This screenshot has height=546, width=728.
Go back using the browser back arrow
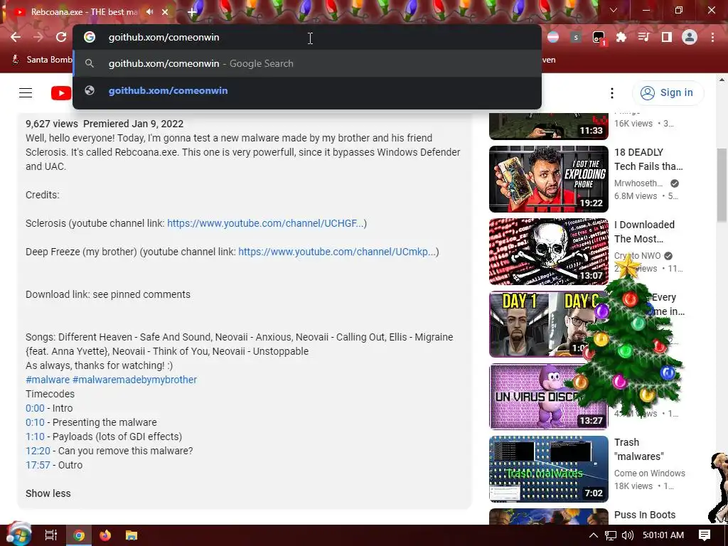[x=16, y=37]
